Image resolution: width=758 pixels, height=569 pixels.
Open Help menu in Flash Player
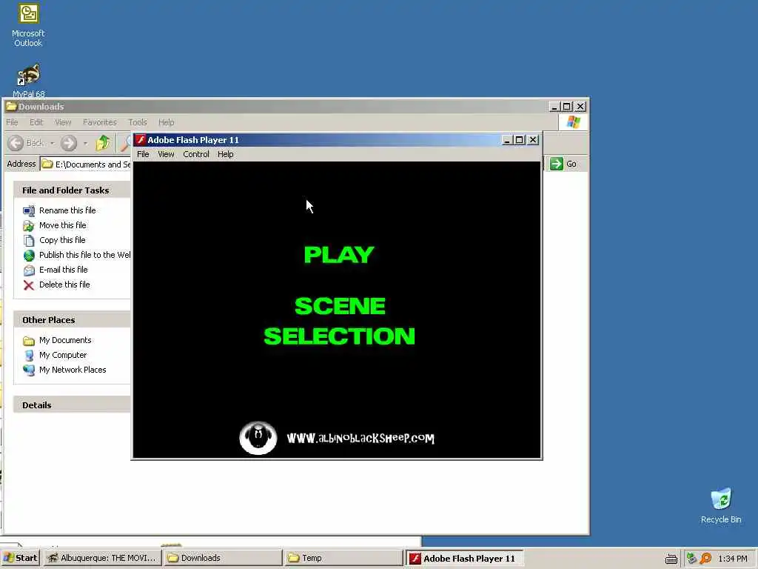pos(225,154)
